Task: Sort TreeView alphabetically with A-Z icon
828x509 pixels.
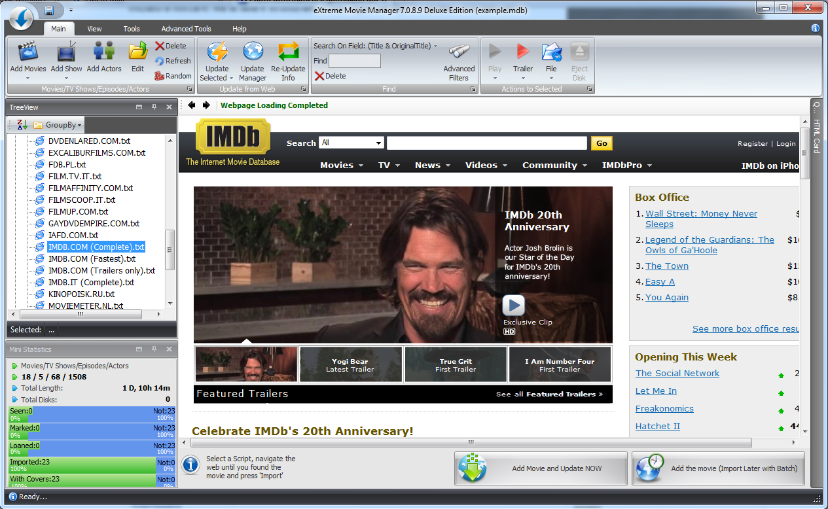Action: coord(22,125)
